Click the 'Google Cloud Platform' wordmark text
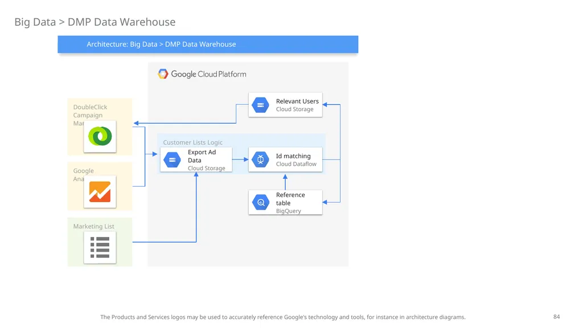The height and width of the screenshot is (328, 583). point(208,74)
